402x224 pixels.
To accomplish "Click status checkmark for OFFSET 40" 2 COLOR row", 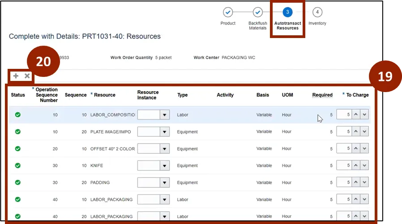I will 18,149.
